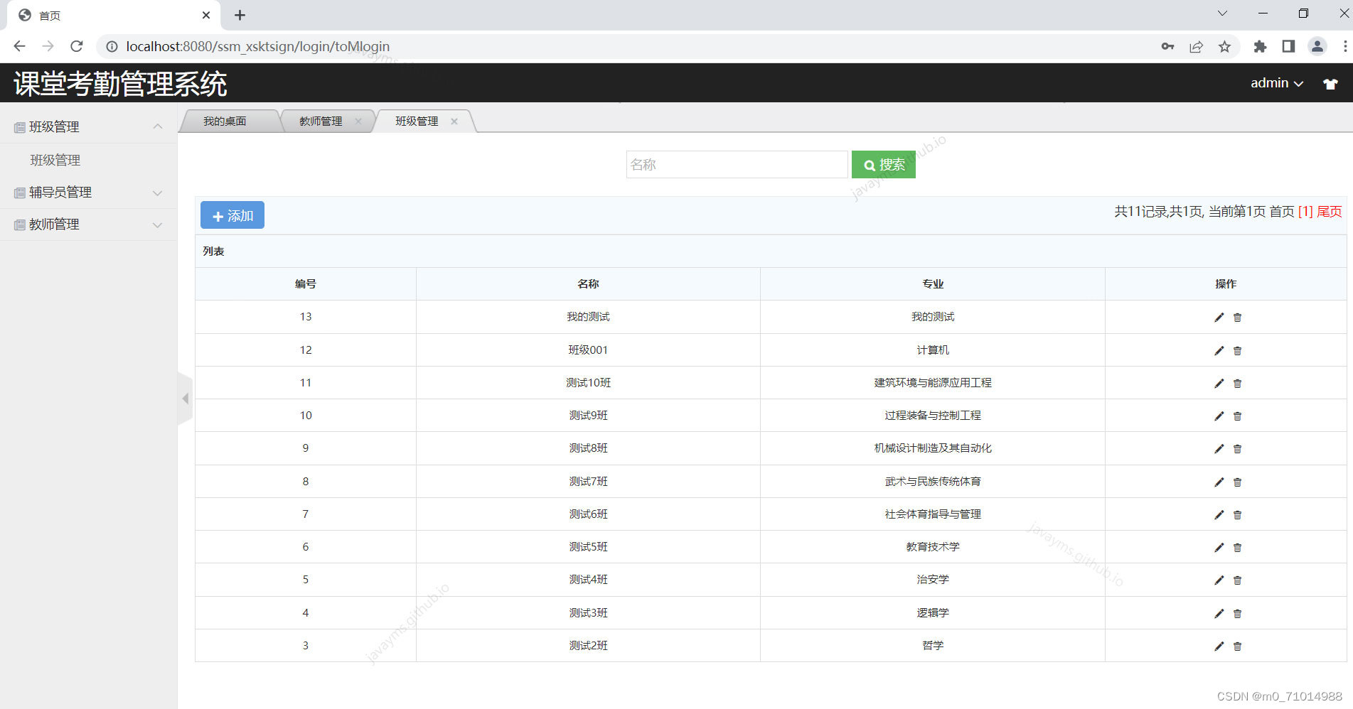Edit the 测试8班 row

[x=1219, y=448]
